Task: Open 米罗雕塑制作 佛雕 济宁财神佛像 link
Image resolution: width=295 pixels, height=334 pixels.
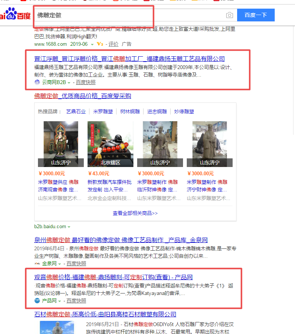Action: point(207,186)
